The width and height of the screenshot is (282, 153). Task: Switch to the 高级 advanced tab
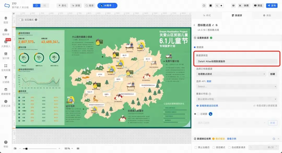(x=267, y=15)
